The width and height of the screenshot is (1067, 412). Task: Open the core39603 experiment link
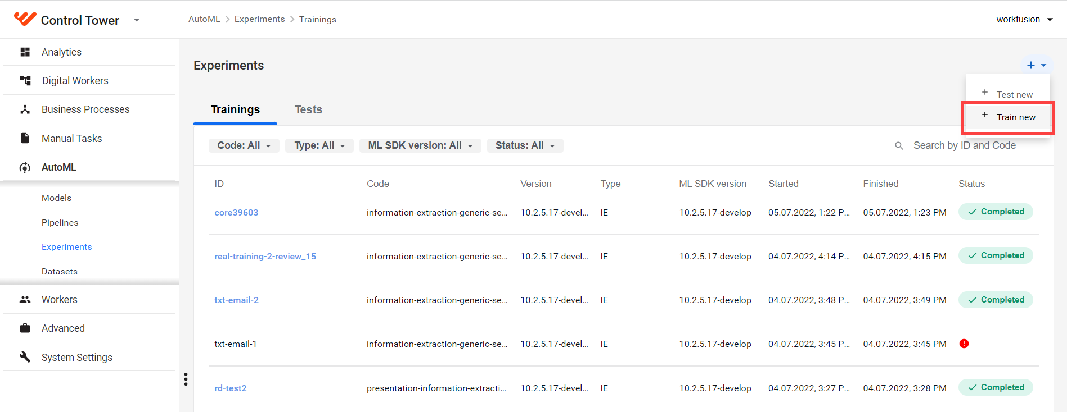pos(236,213)
